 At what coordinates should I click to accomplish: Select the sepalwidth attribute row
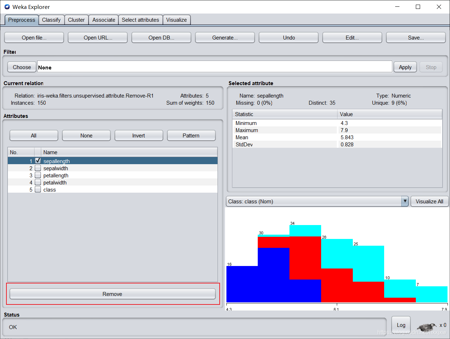pyautogui.click(x=112, y=168)
